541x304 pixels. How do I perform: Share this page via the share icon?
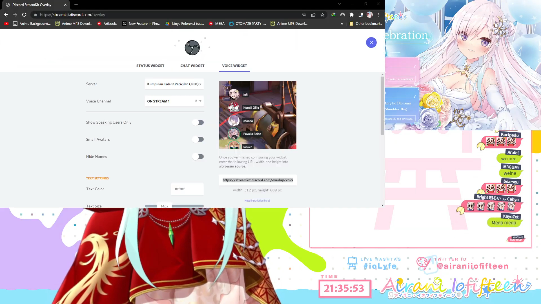coord(313,15)
